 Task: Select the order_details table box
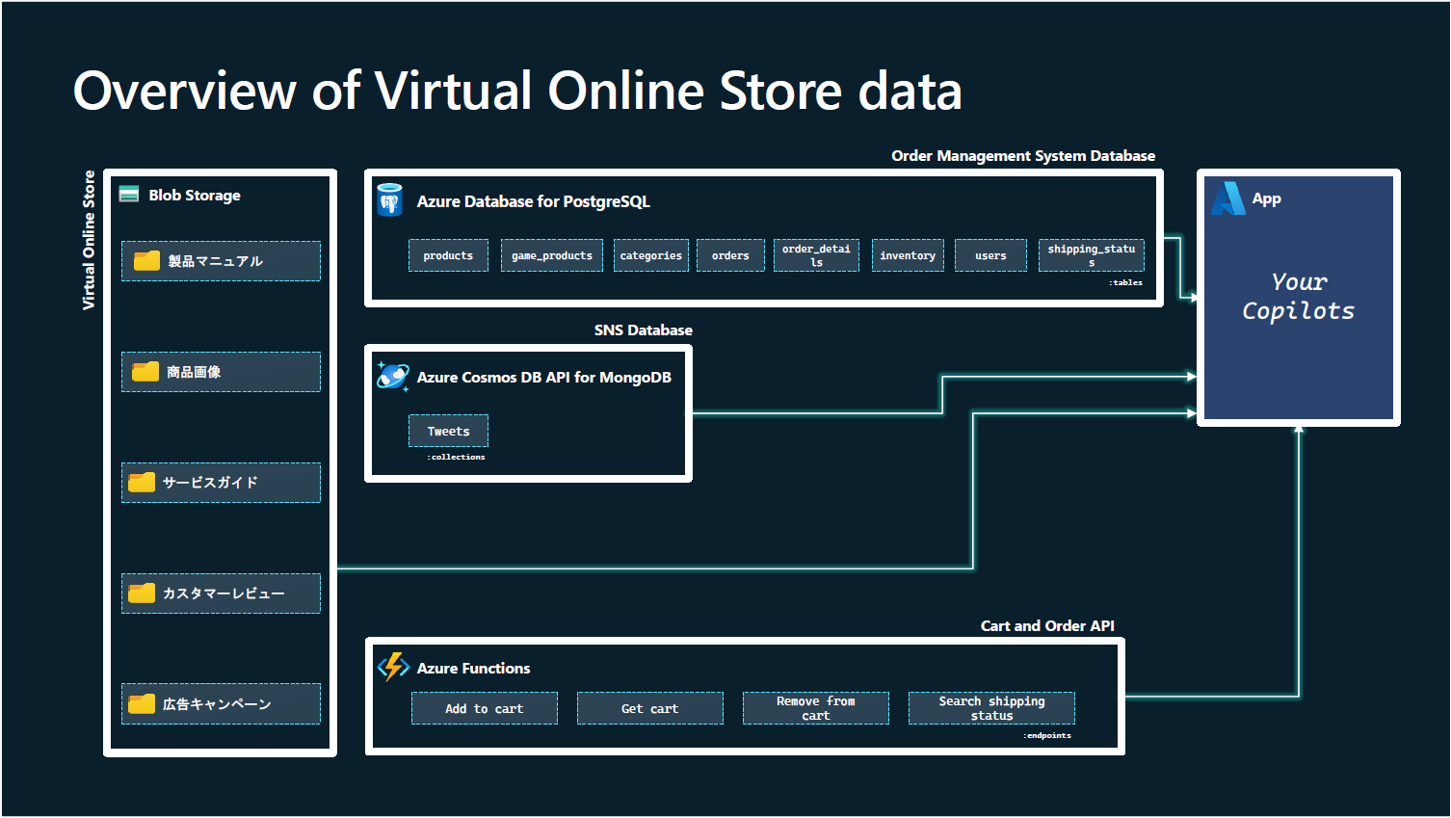click(x=816, y=255)
